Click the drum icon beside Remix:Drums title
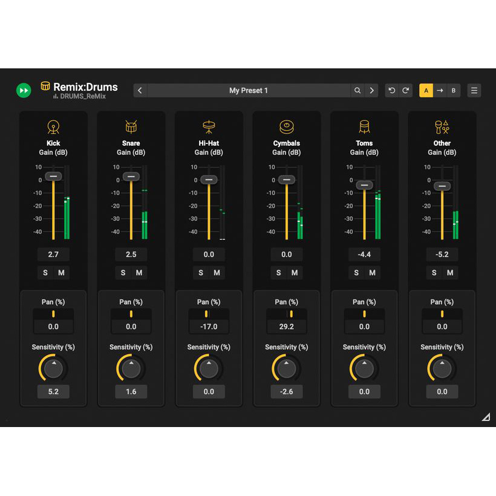The image size is (496, 496). click(x=45, y=86)
